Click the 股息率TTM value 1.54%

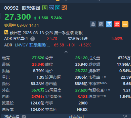125,97
